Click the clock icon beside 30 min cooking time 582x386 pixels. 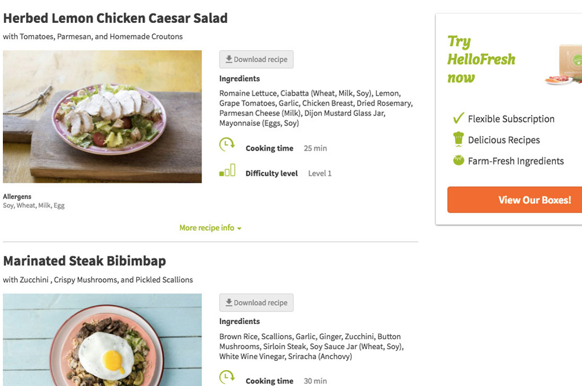[x=227, y=377]
